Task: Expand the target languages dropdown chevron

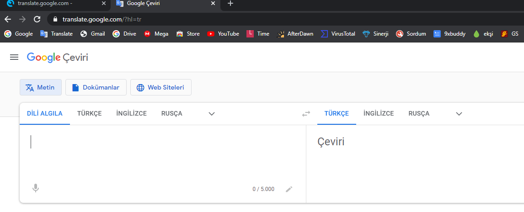Action: (x=459, y=114)
